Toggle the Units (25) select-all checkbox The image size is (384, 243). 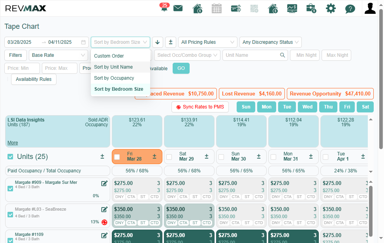coord(10,157)
